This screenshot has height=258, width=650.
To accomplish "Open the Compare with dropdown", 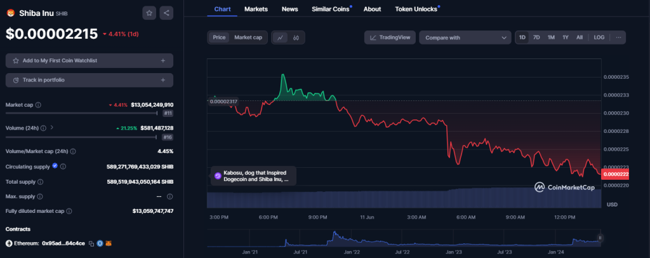I will (465, 37).
